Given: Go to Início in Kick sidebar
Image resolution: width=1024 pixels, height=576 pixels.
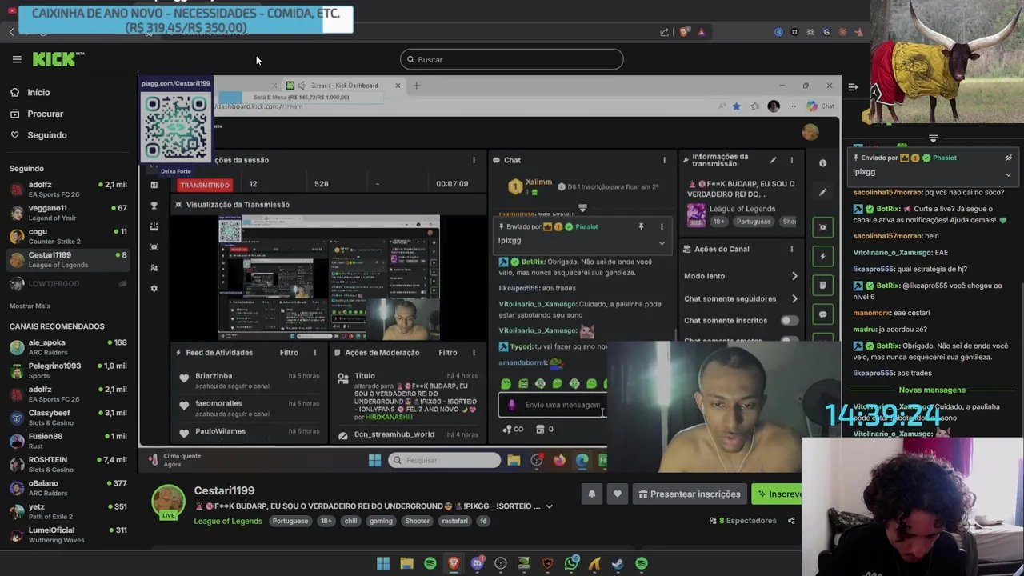Looking at the screenshot, I should click(x=38, y=93).
